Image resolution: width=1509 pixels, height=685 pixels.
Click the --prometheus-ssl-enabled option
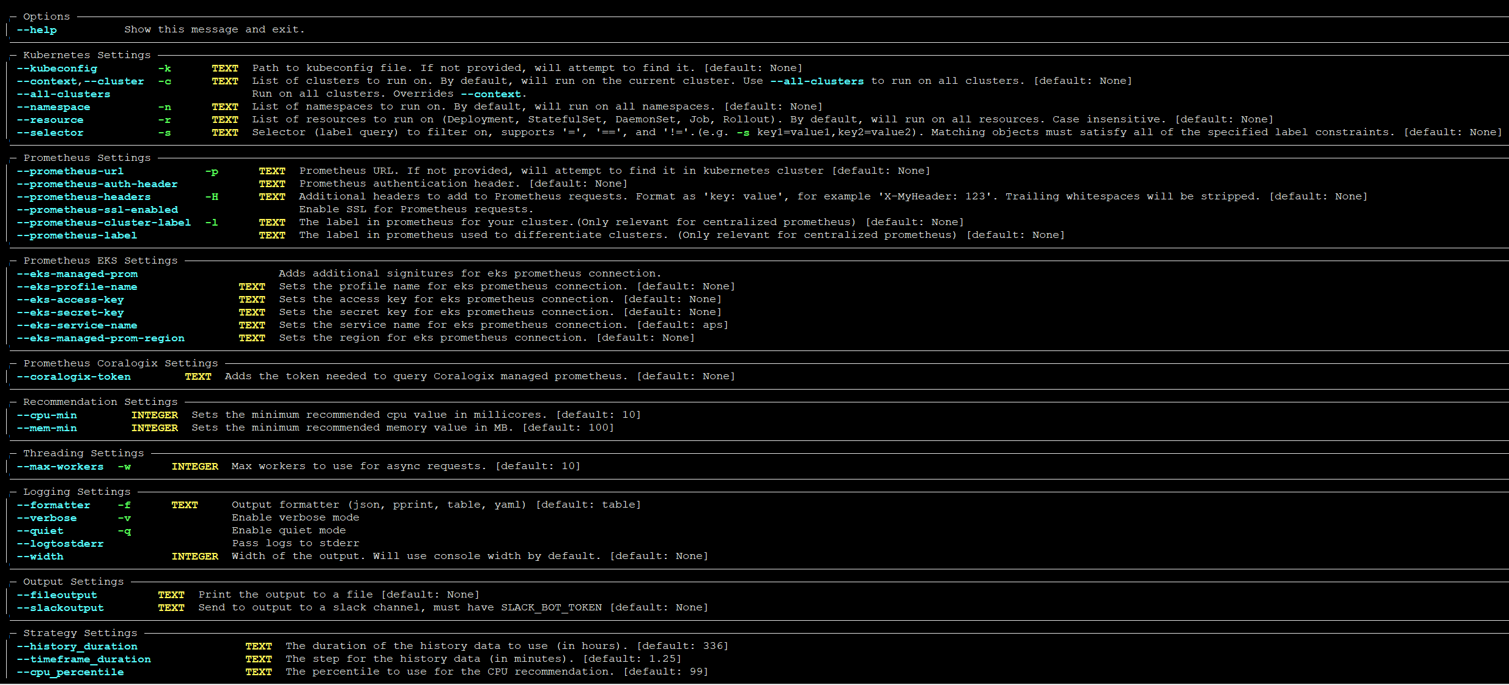[x=97, y=210]
